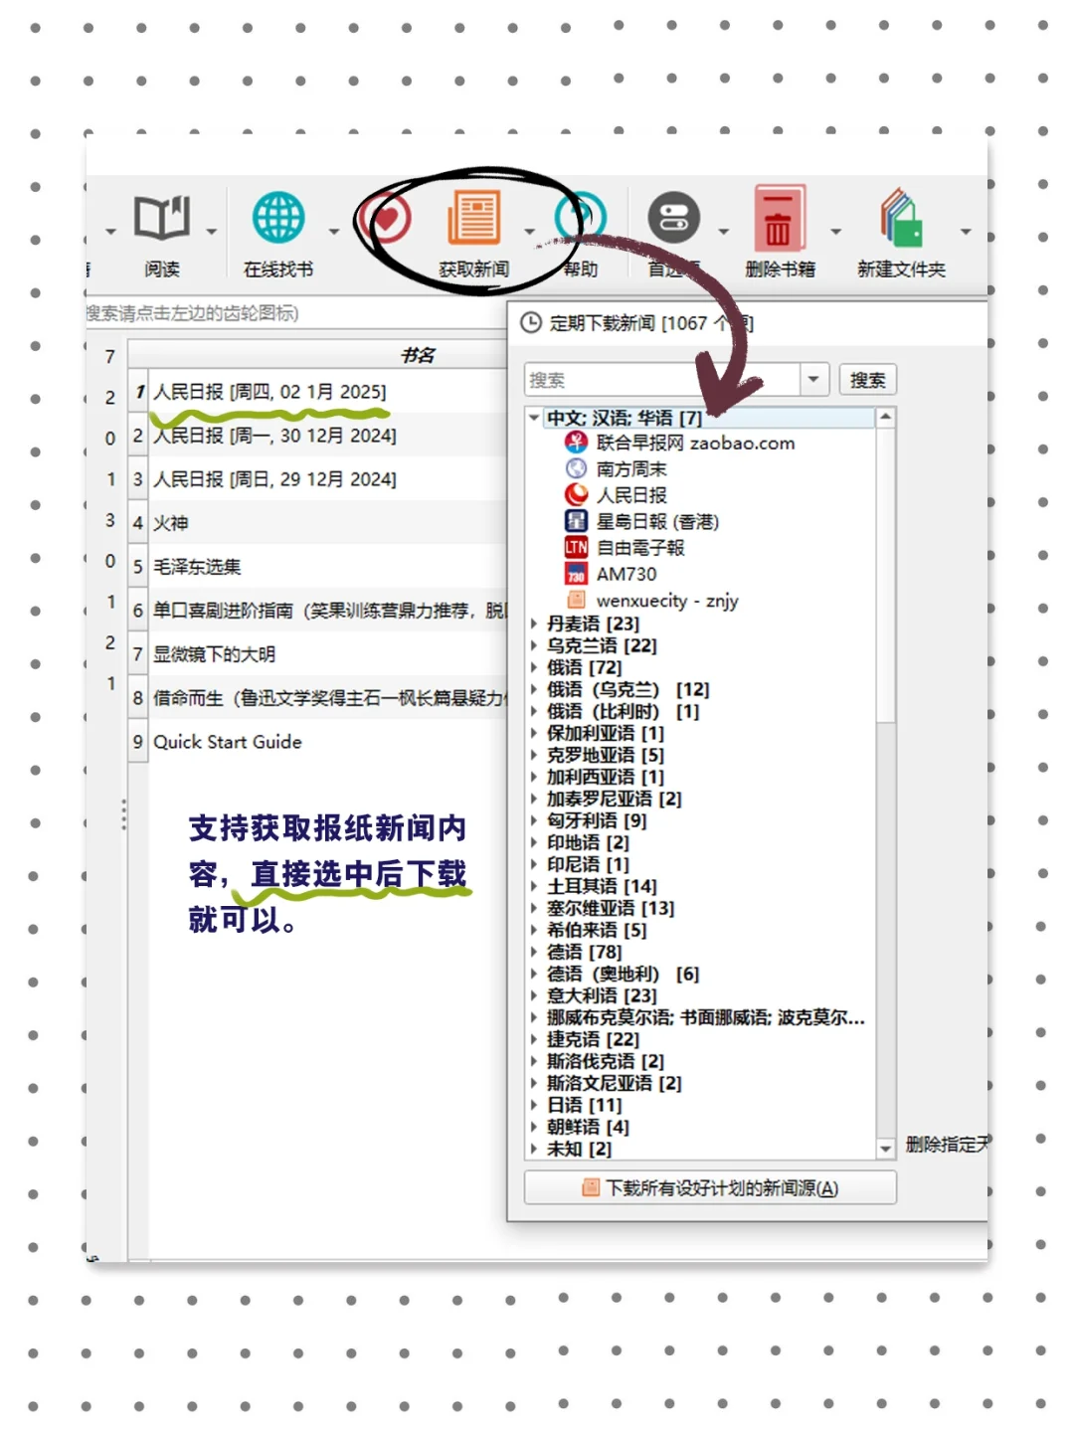Collapse the 中文; 汉语; 华语 [7] group
Screen dimensions: 1074x1435
pos(534,418)
